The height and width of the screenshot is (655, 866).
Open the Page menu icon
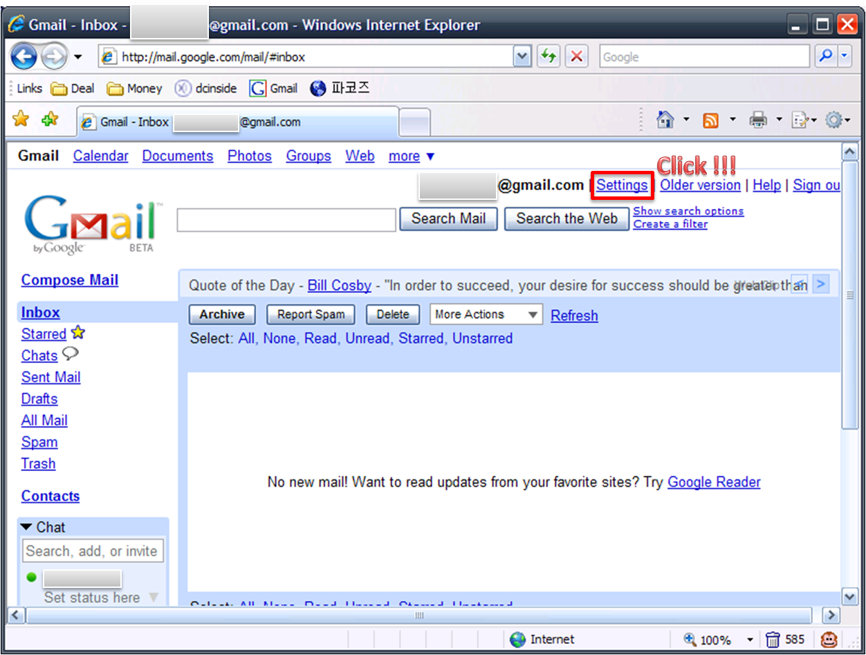pyautogui.click(x=800, y=120)
